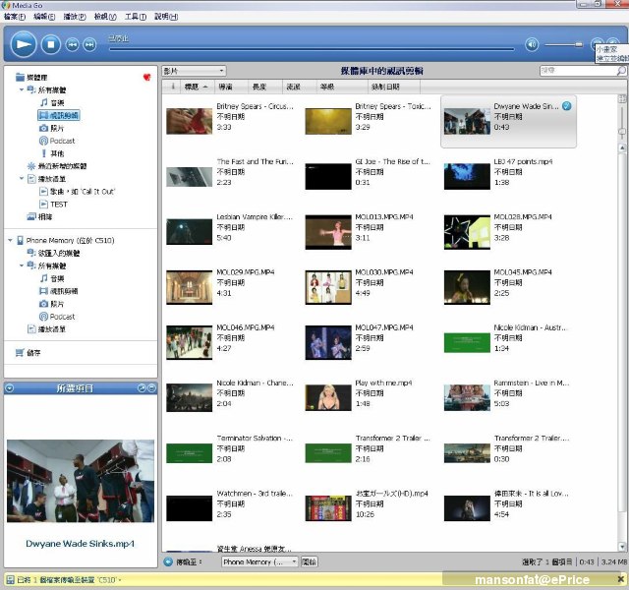629x590 pixels.
Task: Open the 檢視(V) menu
Action: point(105,17)
